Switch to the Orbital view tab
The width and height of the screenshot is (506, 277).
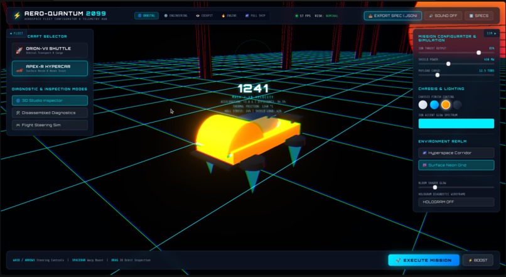click(x=146, y=16)
